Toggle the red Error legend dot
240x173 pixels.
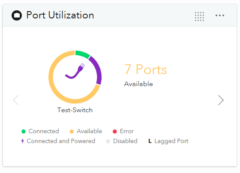tap(115, 131)
